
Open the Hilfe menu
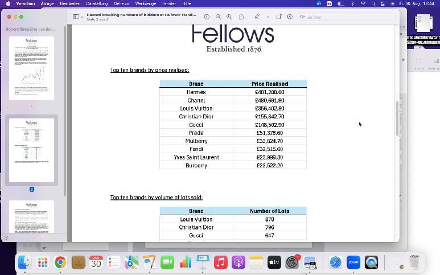(x=187, y=3)
